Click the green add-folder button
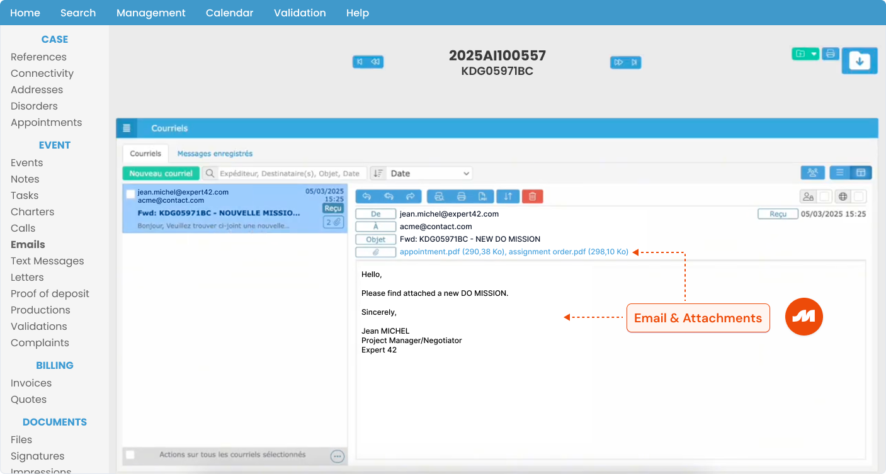886x474 pixels. click(x=800, y=54)
